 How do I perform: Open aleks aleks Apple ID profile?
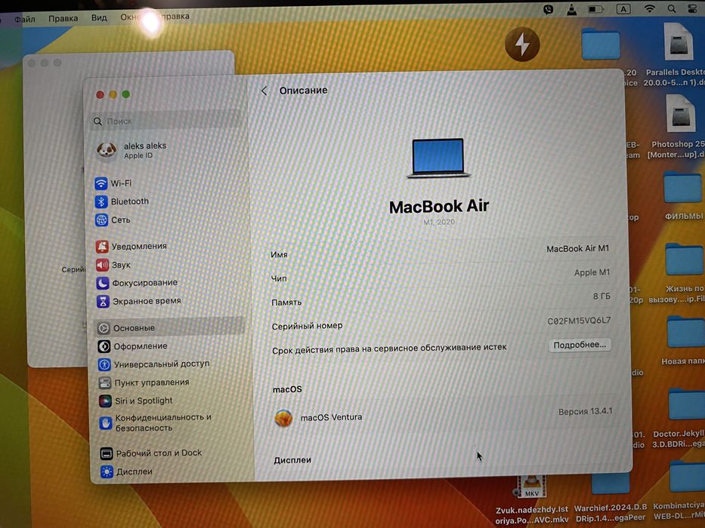point(131,150)
